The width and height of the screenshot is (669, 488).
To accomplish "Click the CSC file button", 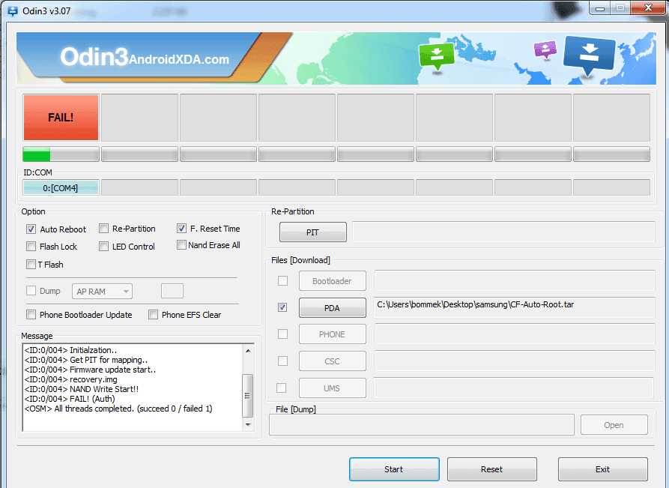I will coord(333,361).
